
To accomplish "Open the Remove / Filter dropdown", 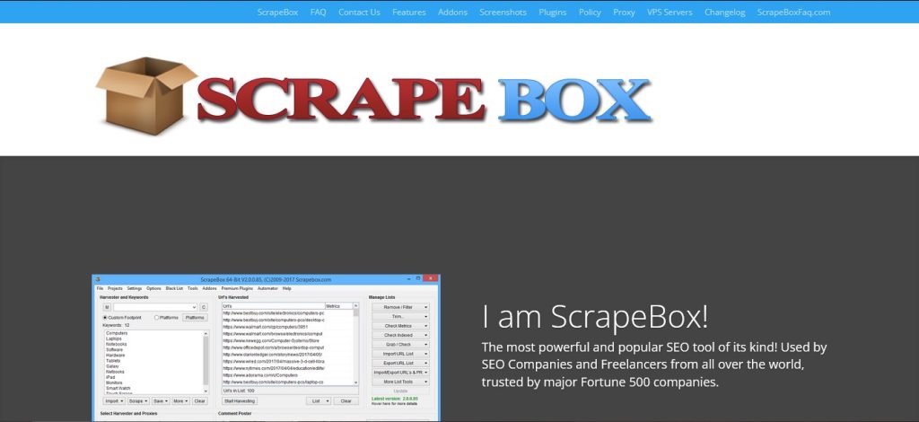I will pyautogui.click(x=401, y=307).
